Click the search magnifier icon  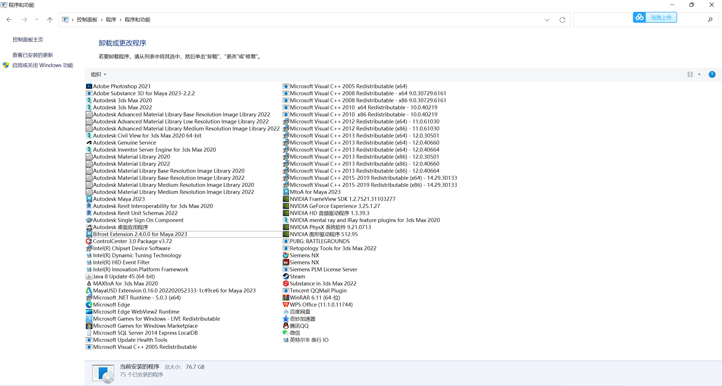click(x=710, y=20)
